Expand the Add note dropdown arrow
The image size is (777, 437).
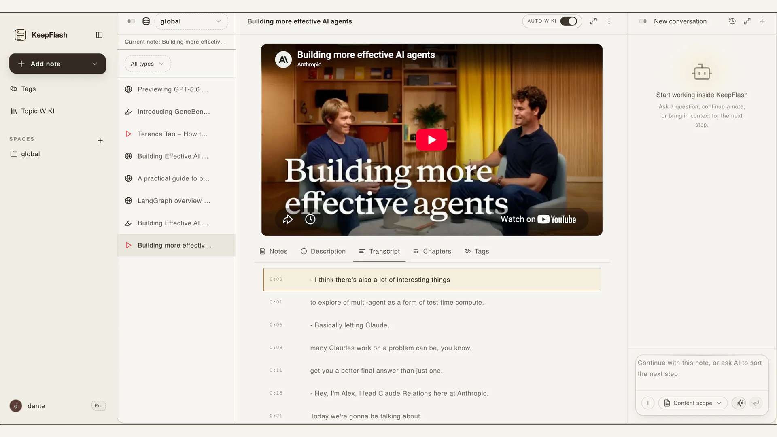[x=94, y=64]
